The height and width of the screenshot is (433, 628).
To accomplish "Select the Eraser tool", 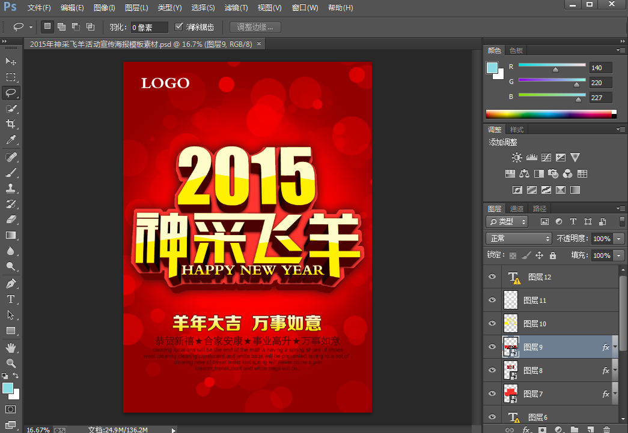I will [11, 219].
